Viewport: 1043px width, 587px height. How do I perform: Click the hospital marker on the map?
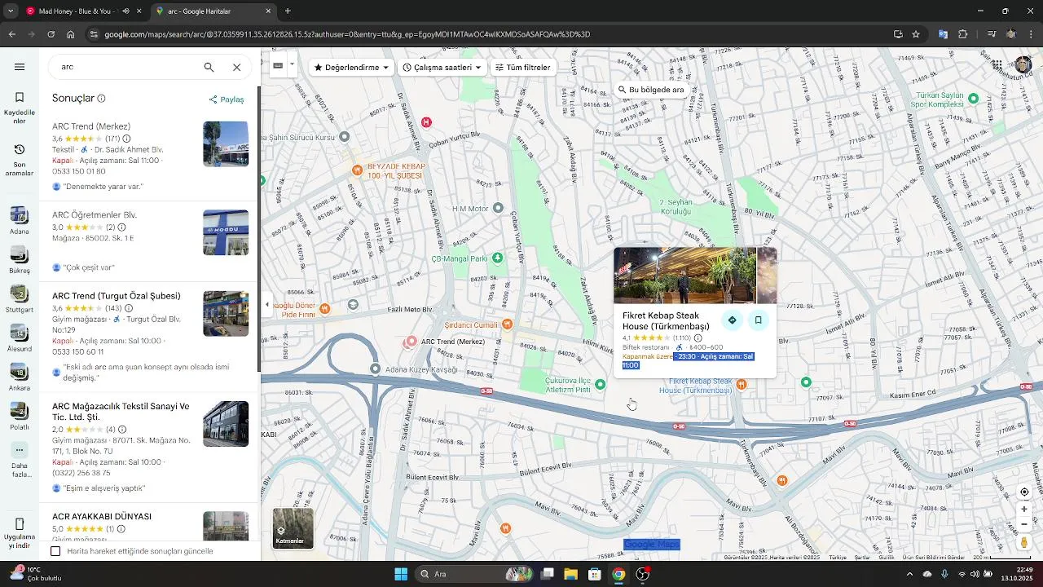426,122
